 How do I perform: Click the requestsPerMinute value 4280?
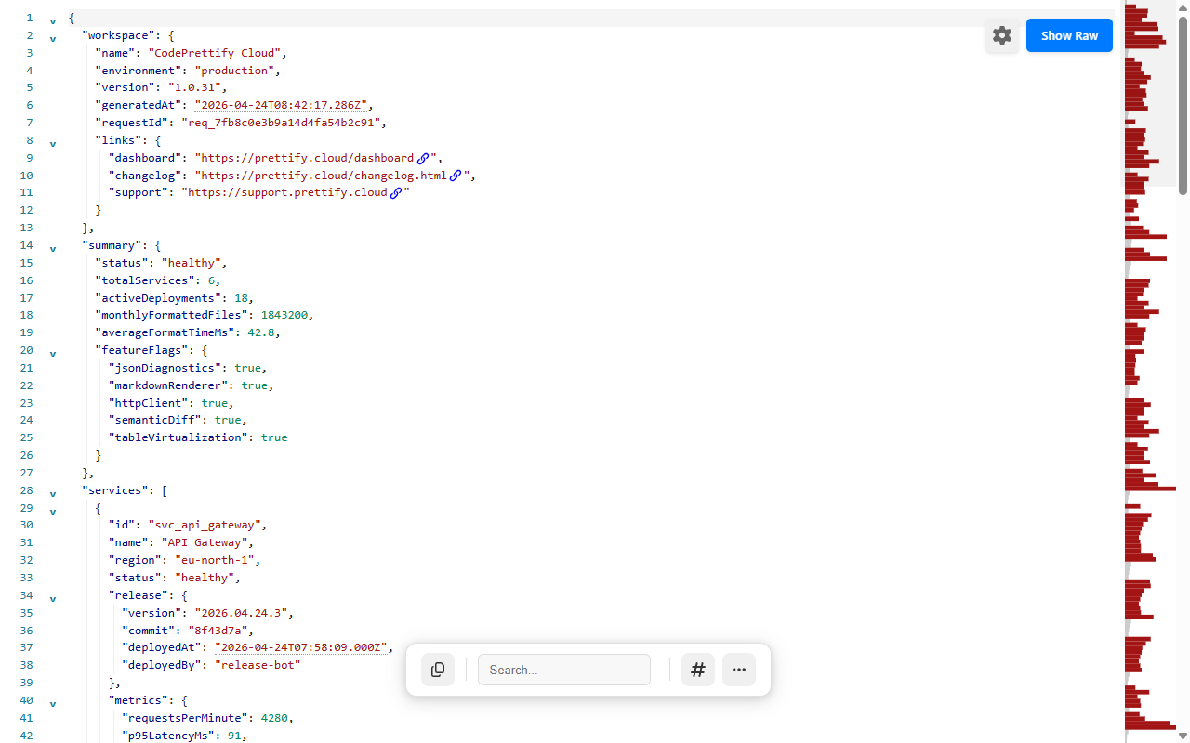(274, 718)
